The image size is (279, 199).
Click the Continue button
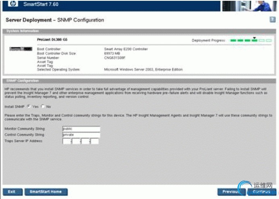pyautogui.click(x=262, y=192)
